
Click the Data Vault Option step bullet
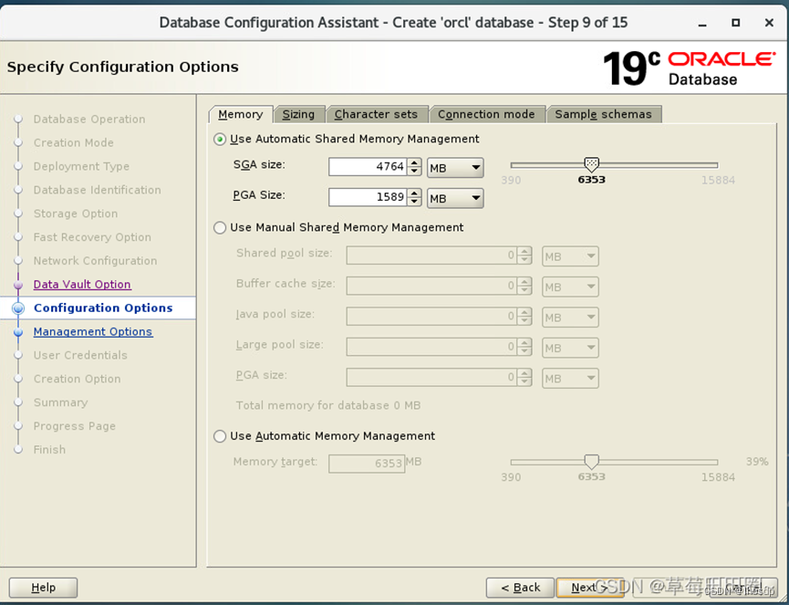pyautogui.click(x=18, y=285)
